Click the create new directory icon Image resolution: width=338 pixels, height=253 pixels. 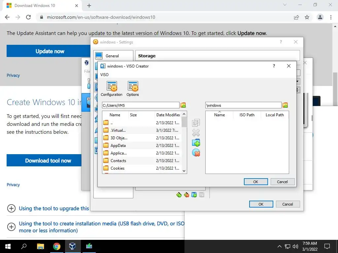(196, 143)
